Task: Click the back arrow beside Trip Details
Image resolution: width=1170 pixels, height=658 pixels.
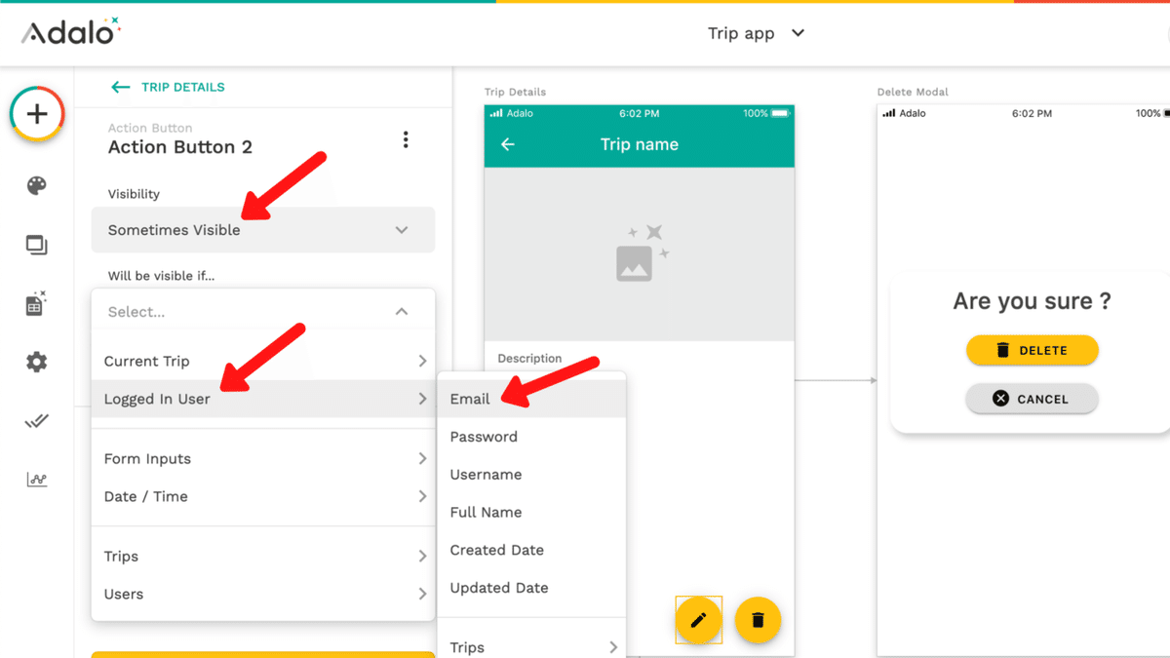Action: tap(121, 87)
